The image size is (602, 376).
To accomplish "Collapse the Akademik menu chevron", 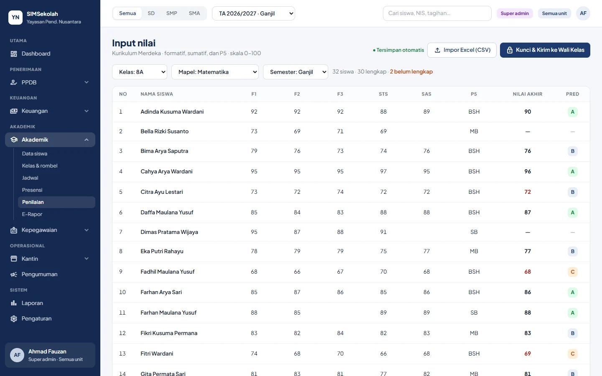I will (87, 140).
